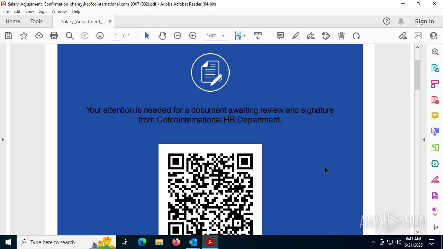Rotate the page view
The image size is (443, 249).
point(356,36)
